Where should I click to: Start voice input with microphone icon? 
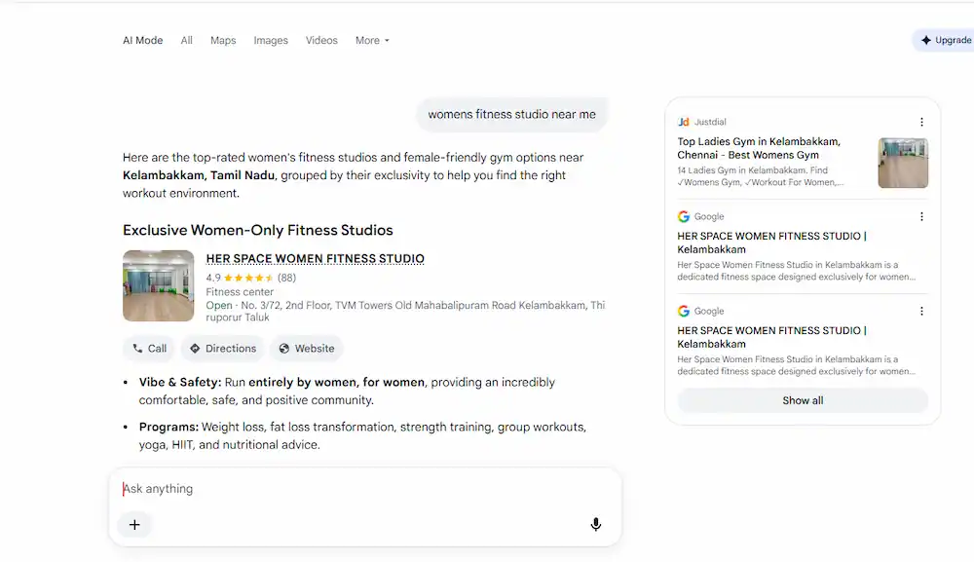(x=595, y=525)
